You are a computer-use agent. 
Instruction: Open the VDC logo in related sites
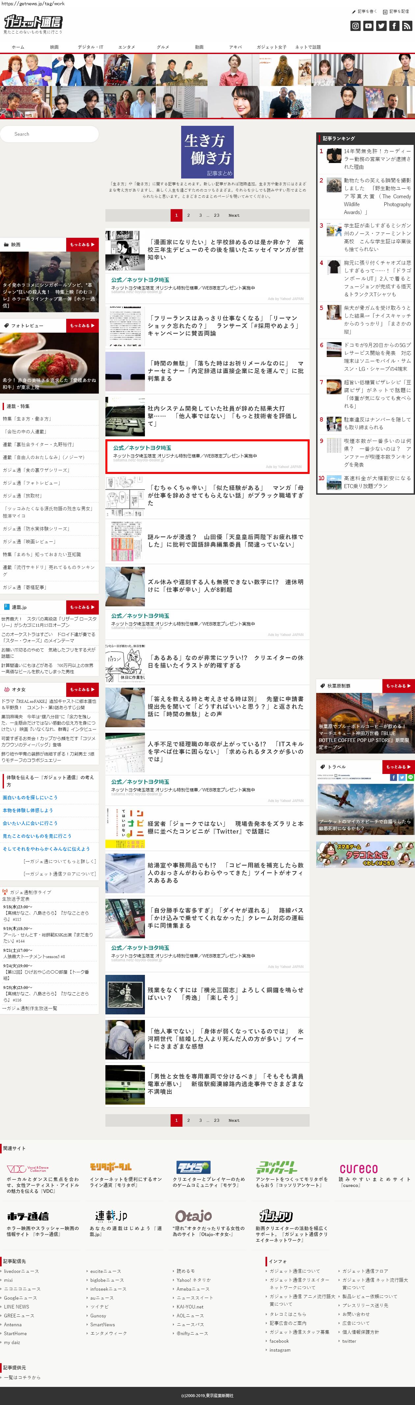tap(27, 1168)
